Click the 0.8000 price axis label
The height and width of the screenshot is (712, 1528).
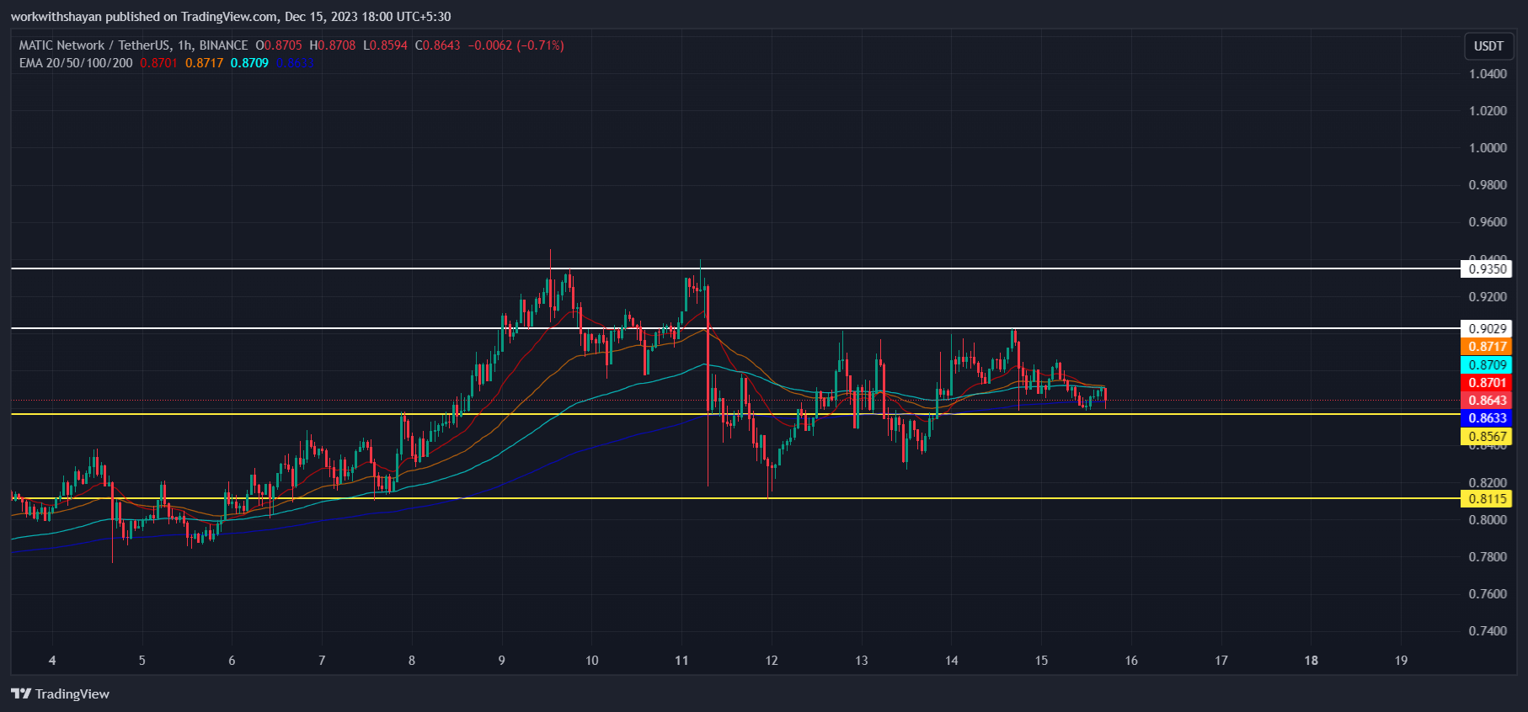tap(1488, 520)
